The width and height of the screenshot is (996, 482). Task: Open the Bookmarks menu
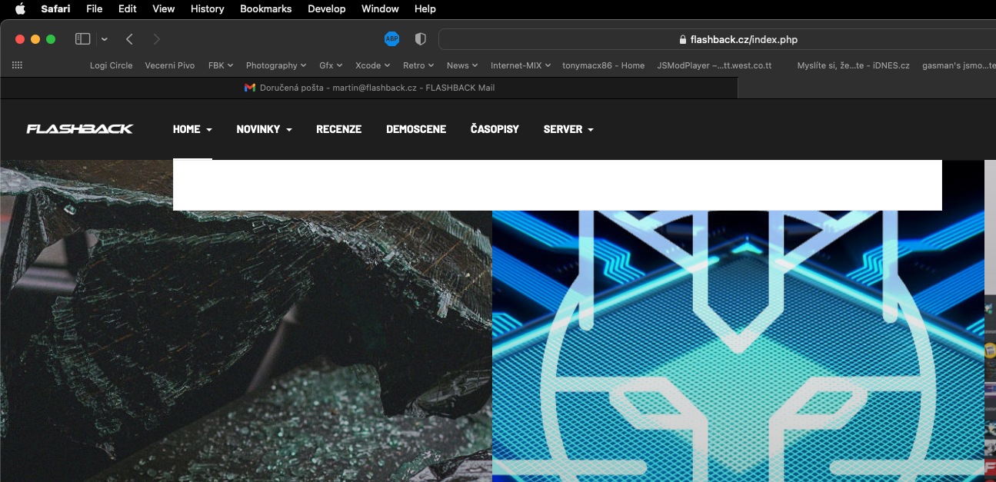266,9
